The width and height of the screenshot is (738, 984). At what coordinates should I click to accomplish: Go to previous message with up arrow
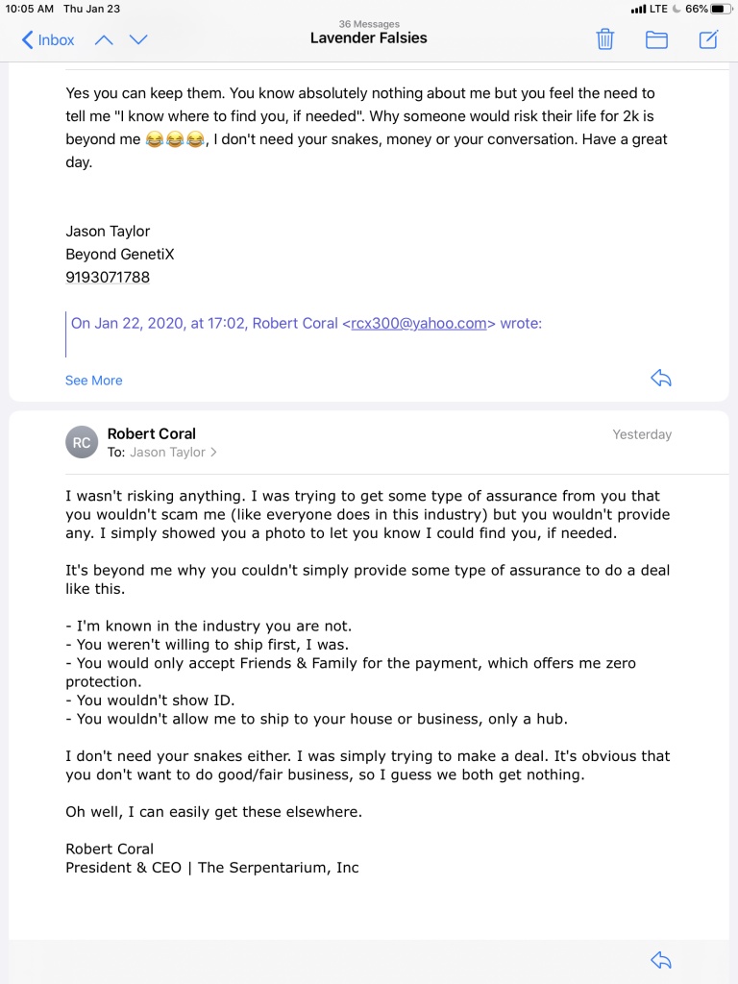point(104,40)
